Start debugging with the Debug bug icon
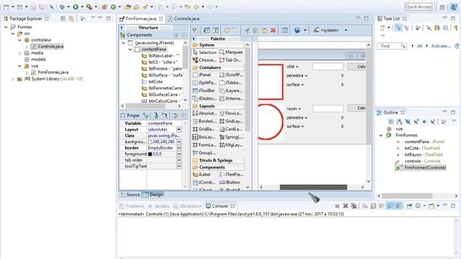This screenshot has width=461, height=259. coord(62,6)
